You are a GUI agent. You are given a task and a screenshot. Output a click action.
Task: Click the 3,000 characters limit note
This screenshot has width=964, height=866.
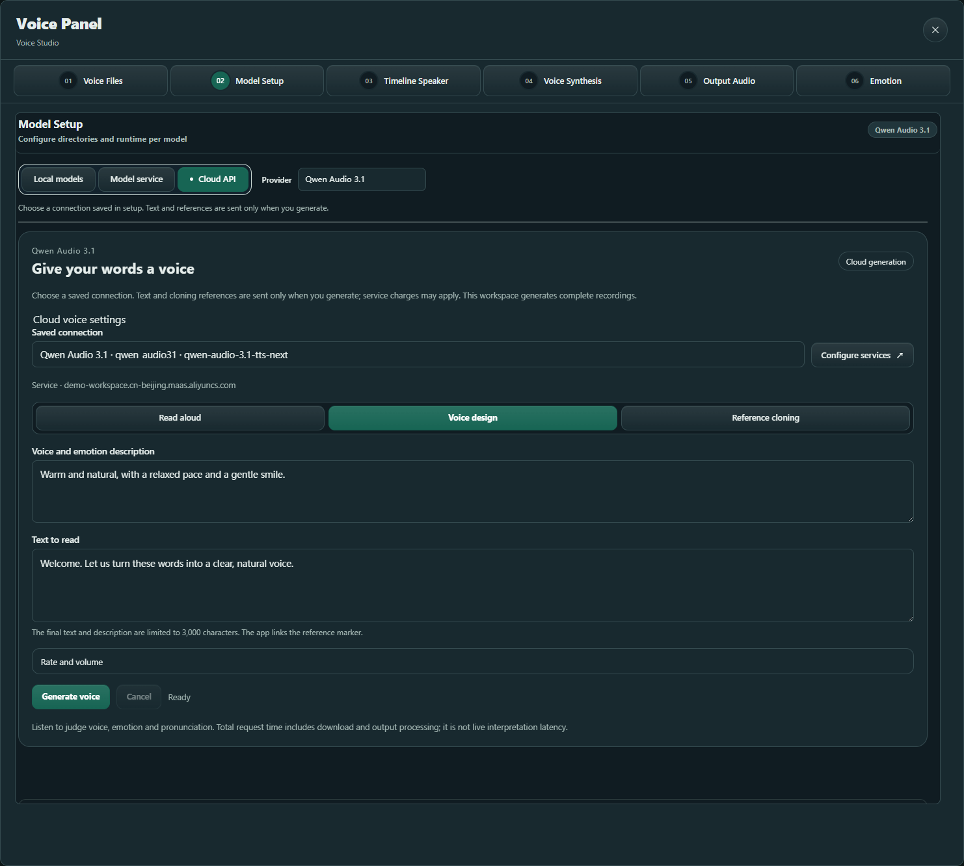coord(197,633)
